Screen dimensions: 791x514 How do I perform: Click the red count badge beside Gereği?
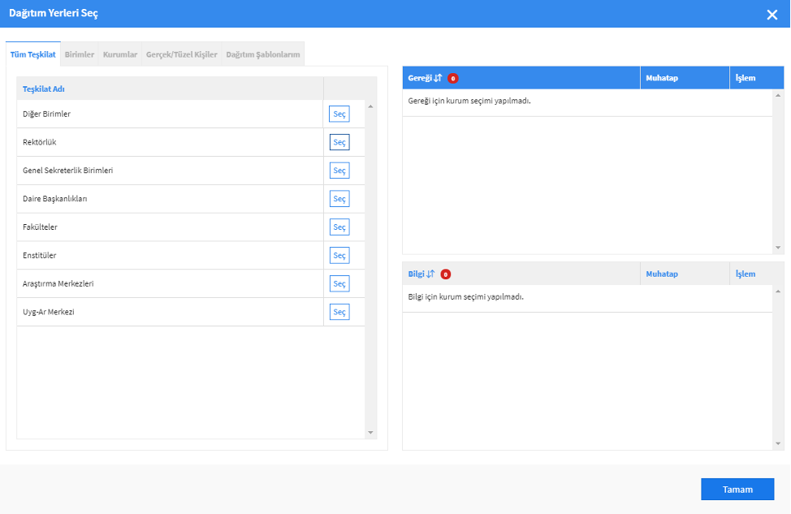click(x=453, y=78)
